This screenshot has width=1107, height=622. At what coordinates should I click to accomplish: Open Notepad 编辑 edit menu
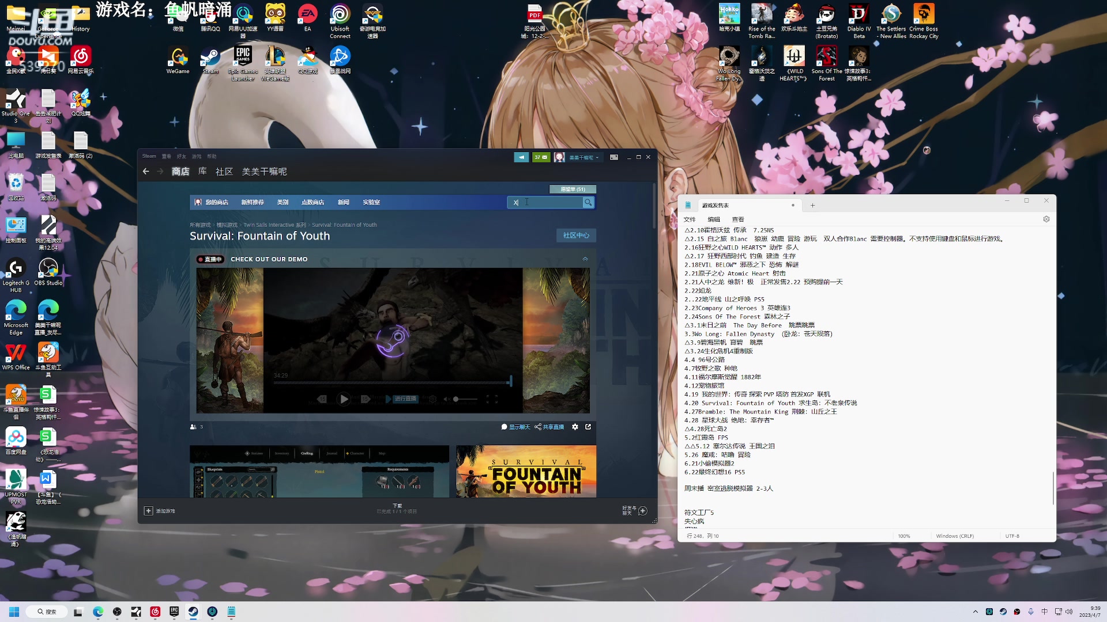pos(714,219)
